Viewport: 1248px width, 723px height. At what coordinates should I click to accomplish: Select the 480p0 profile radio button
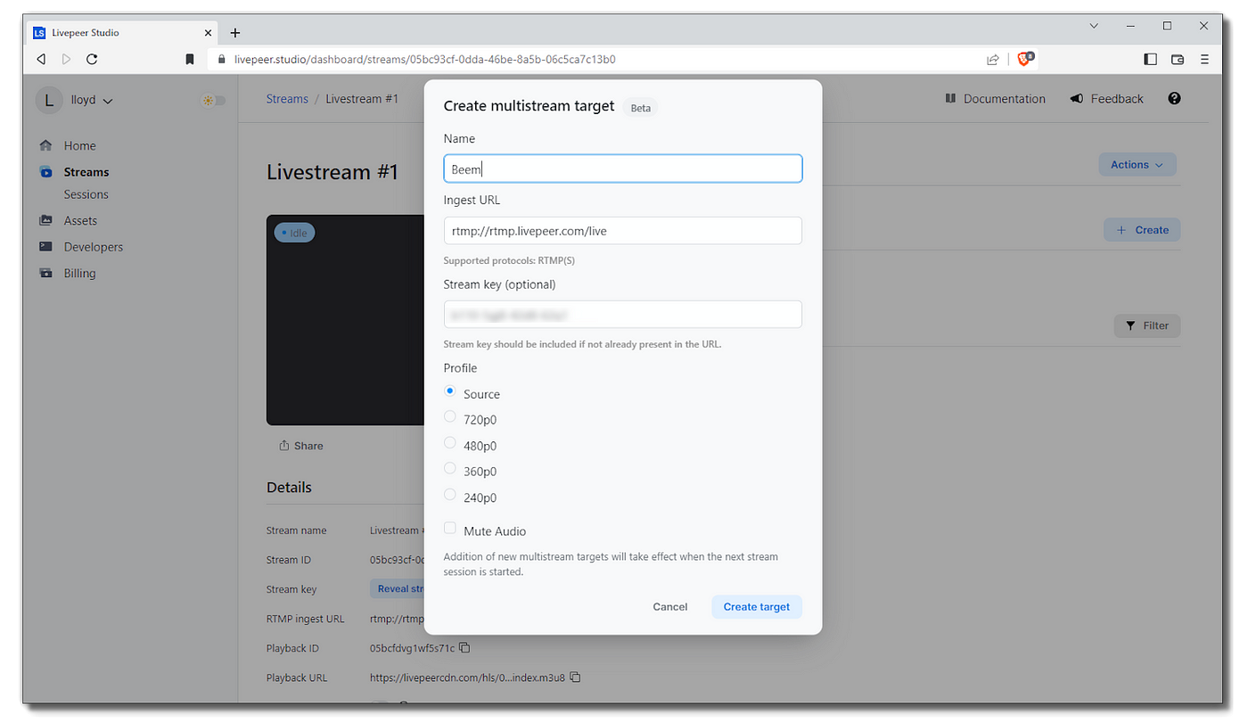[450, 443]
